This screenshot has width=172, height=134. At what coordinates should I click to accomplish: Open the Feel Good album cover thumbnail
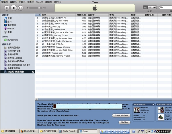161,110
